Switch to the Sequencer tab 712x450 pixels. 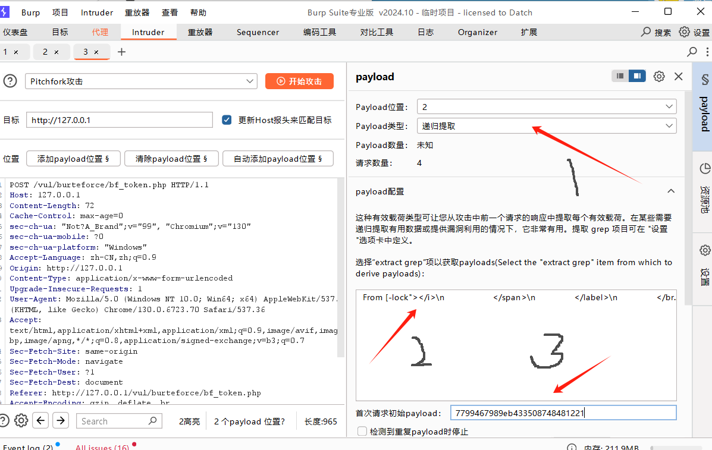coord(258,32)
